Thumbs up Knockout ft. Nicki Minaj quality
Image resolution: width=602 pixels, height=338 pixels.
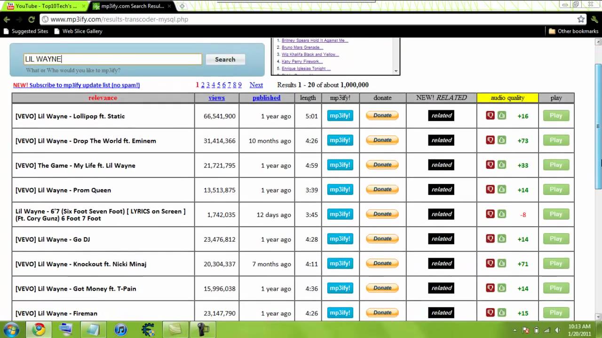tap(502, 263)
